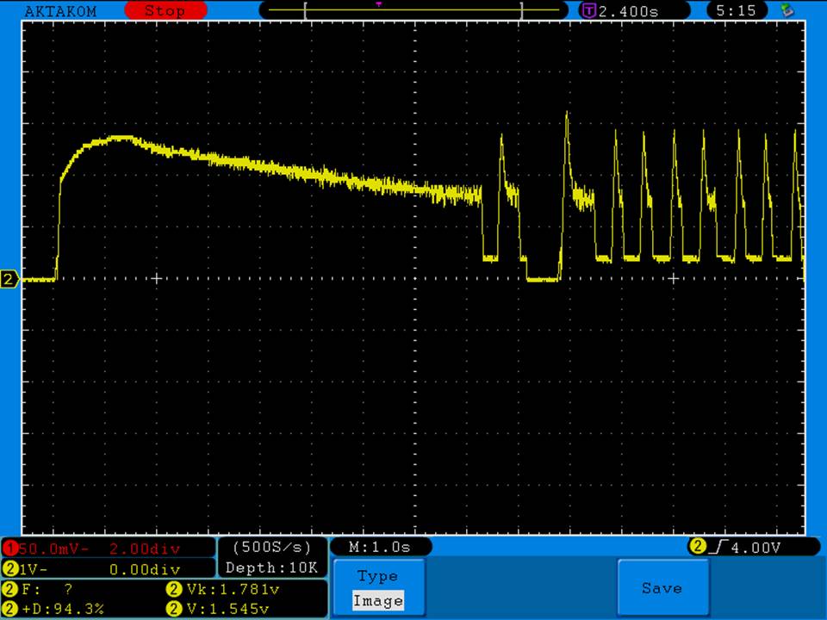This screenshot has height=620, width=827.
Task: Click the red Stop run-state indicator
Action: point(165,11)
